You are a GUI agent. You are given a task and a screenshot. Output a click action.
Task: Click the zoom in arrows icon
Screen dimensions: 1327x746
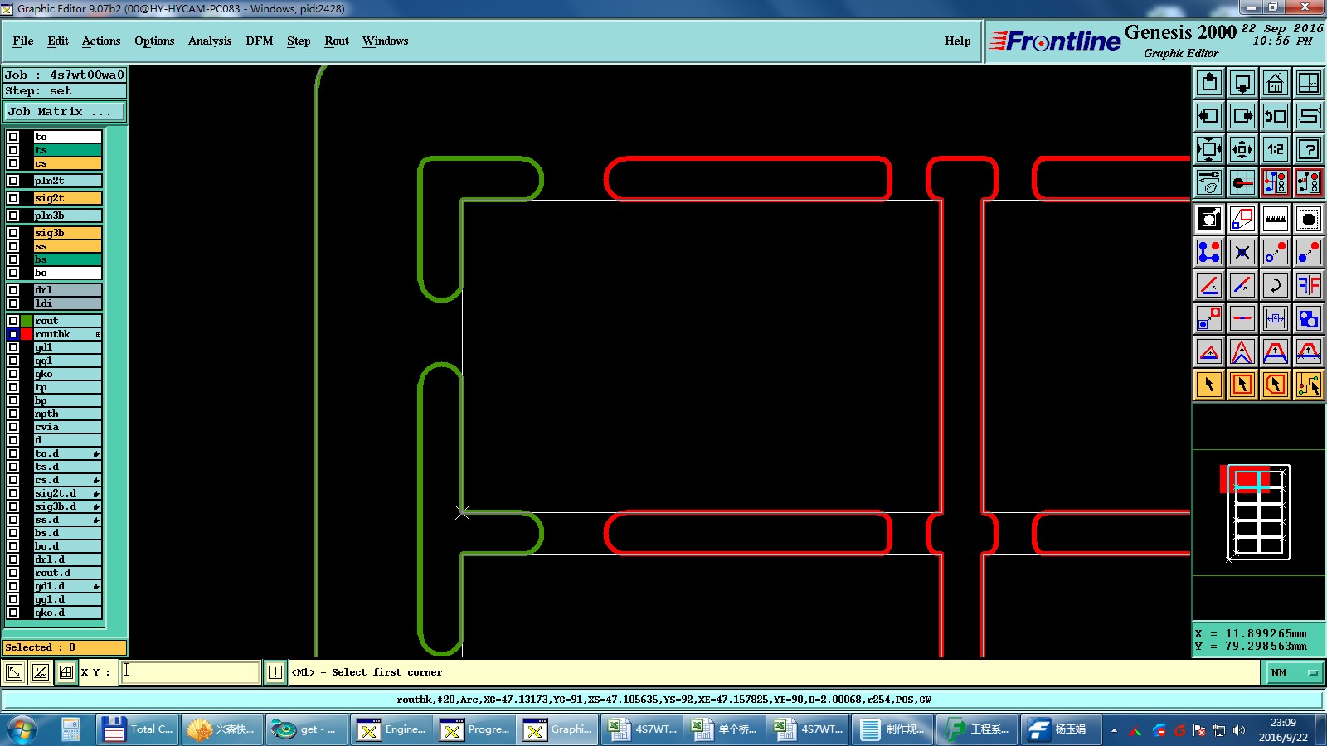point(1209,149)
